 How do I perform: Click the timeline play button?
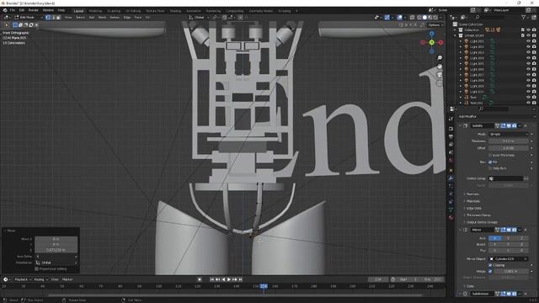pyautogui.click(x=229, y=279)
